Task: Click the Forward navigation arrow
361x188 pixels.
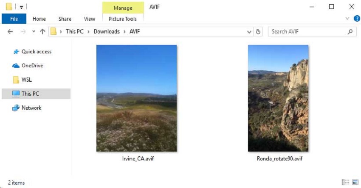Action: coord(23,32)
